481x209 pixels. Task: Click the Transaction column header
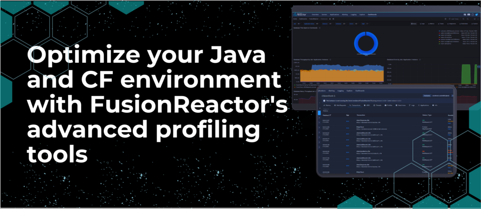coord(361,115)
